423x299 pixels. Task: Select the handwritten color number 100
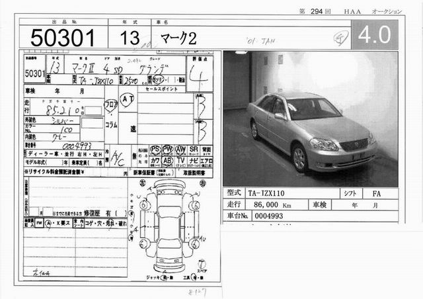coord(66,130)
